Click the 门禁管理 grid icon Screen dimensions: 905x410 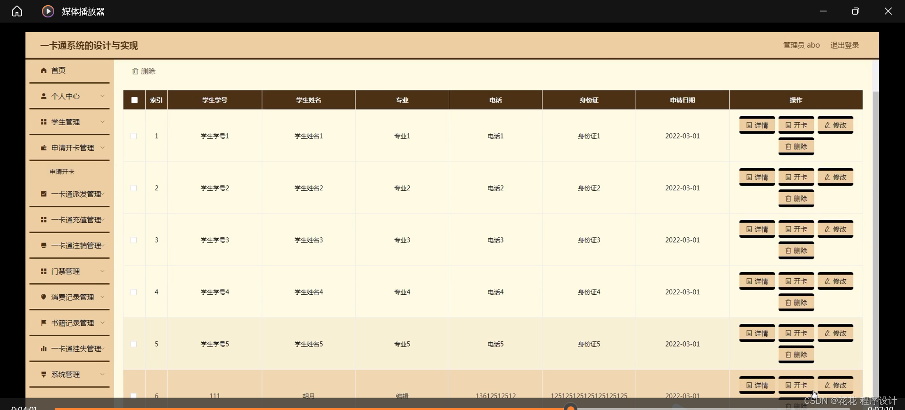[44, 271]
